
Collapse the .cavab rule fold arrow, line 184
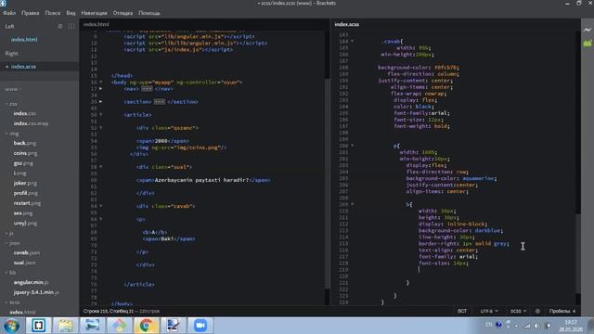tap(352, 41)
